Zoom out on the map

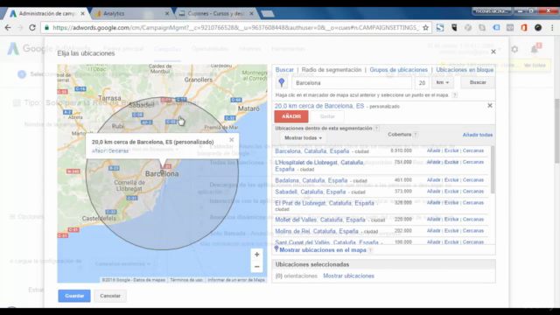point(256,266)
